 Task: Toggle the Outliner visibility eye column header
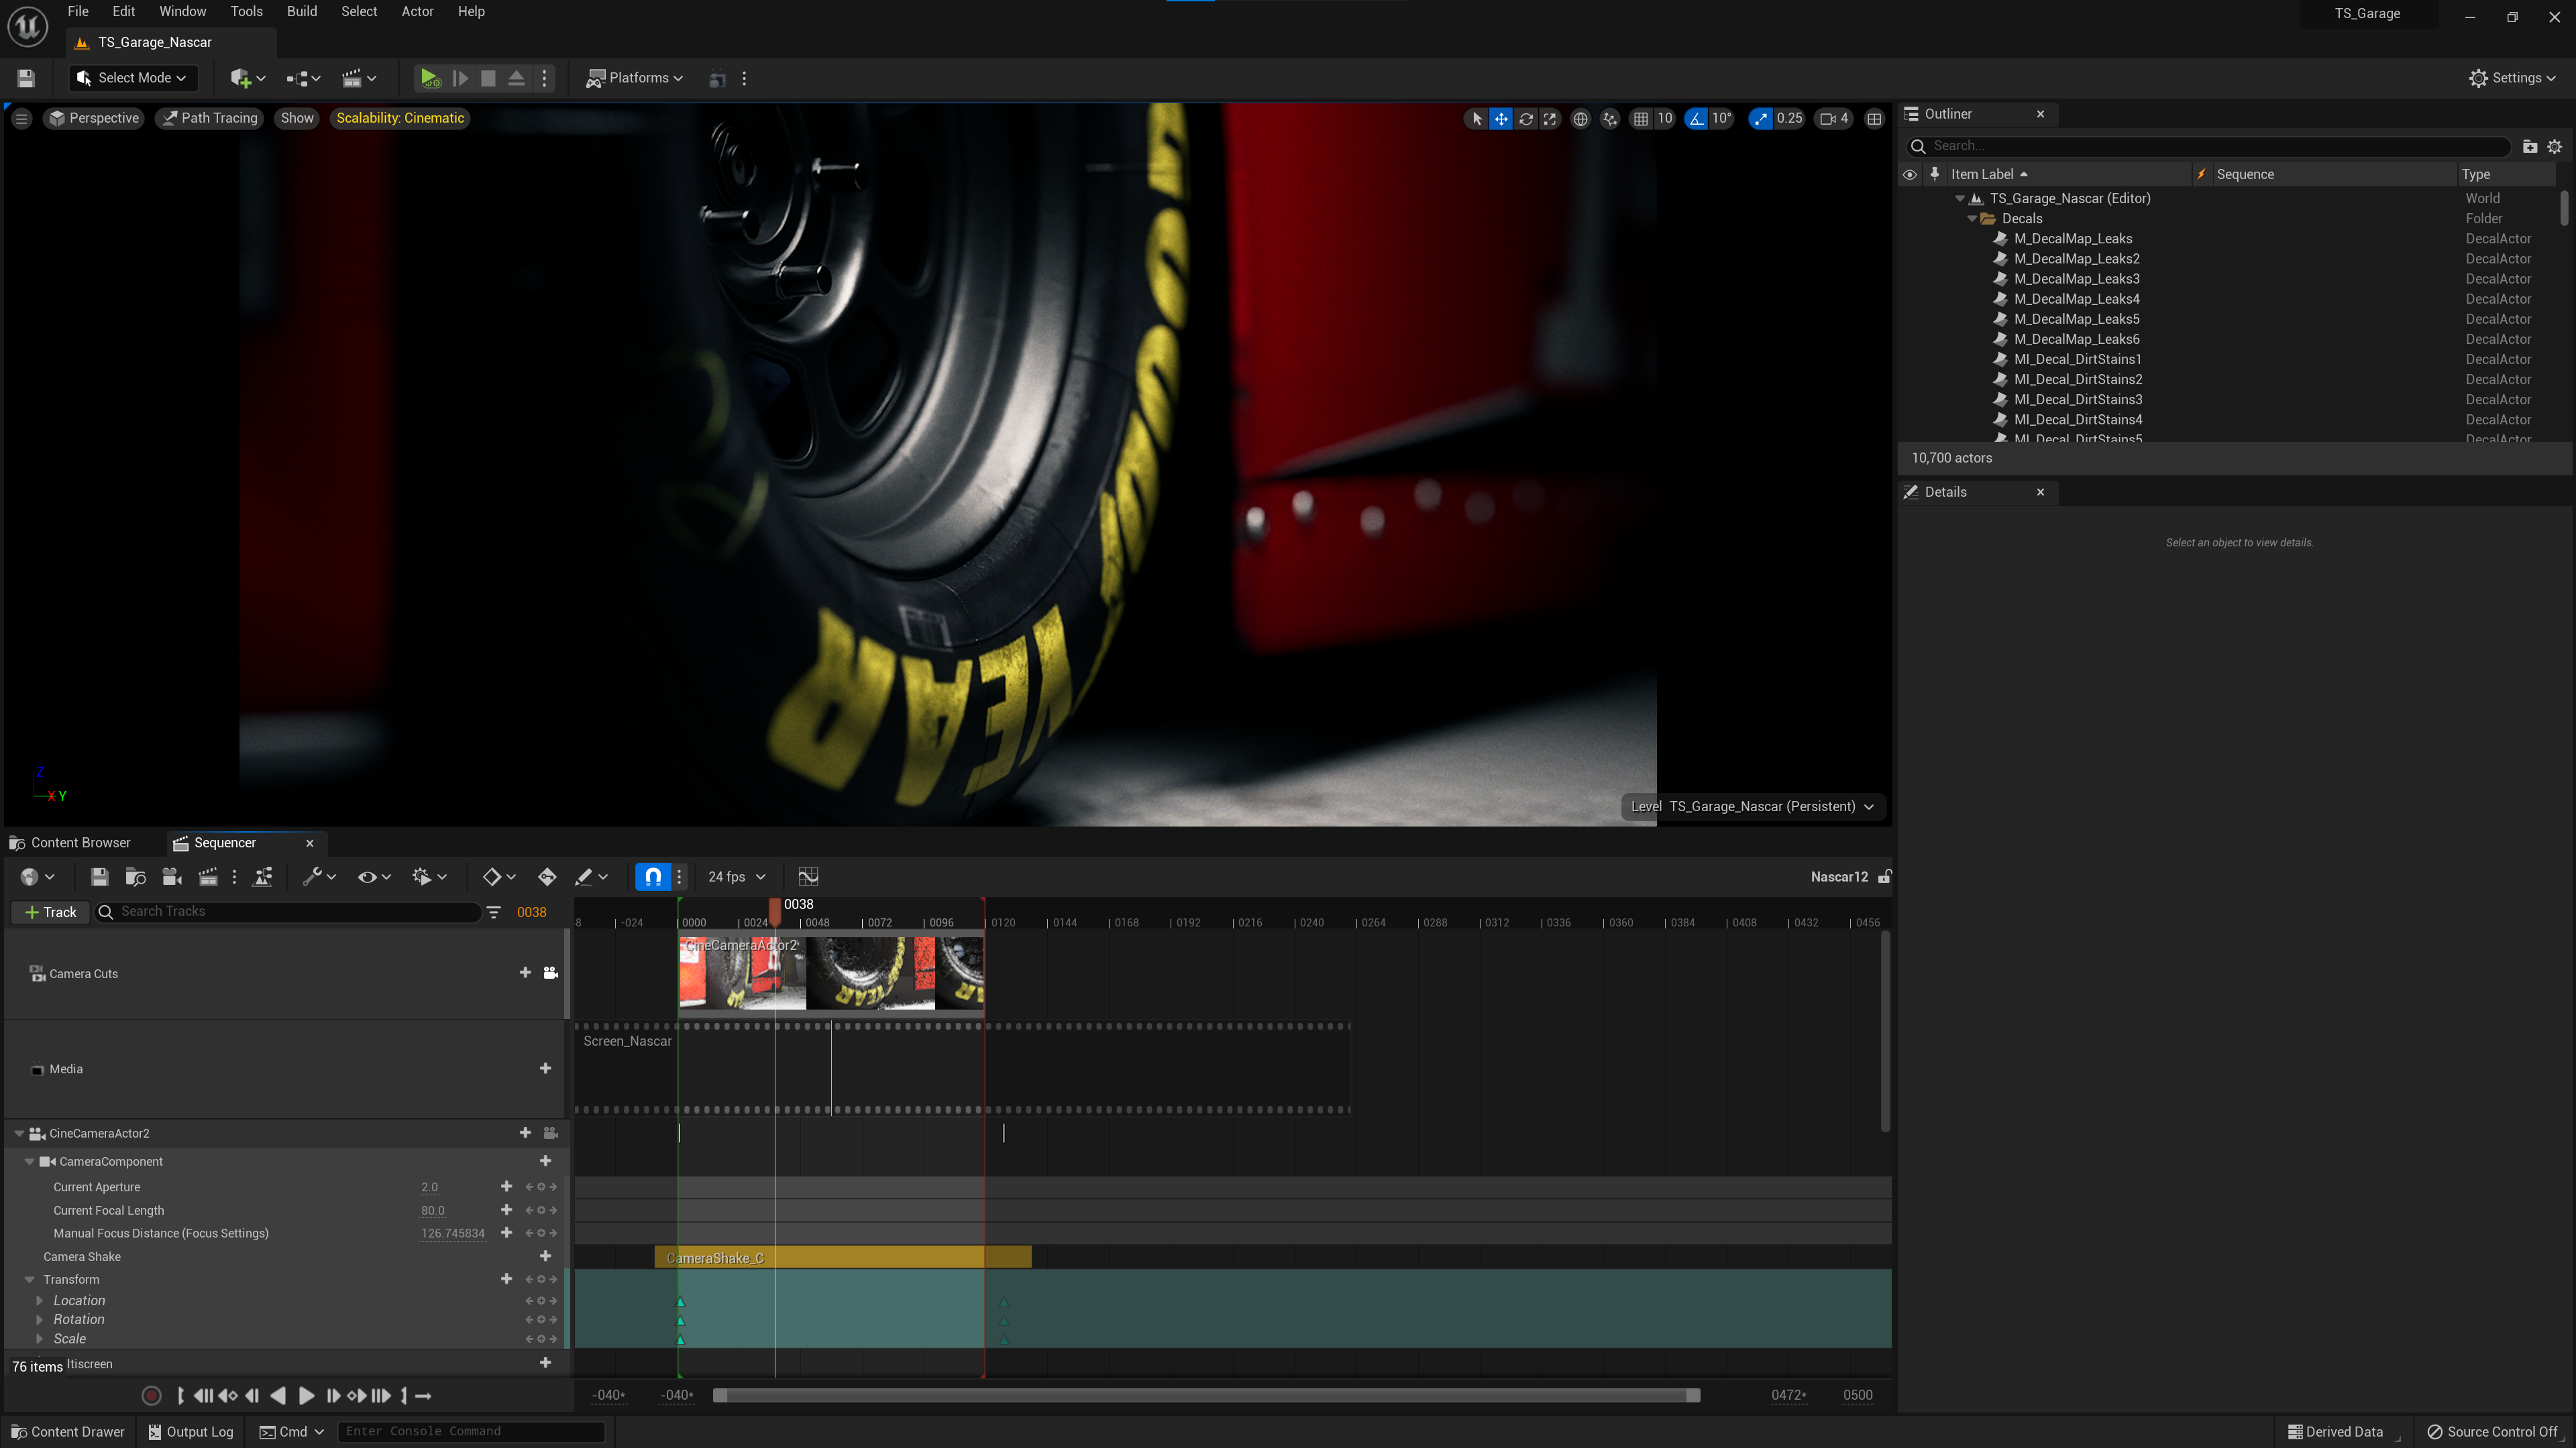(1909, 174)
